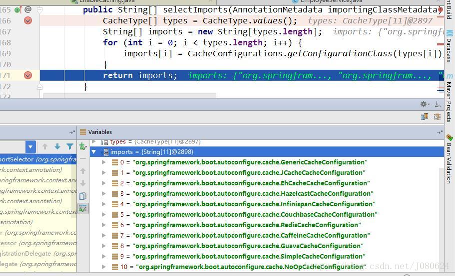
Task: Click the layout settings icon beside restore layout
Action: pyautogui.click(x=438, y=117)
